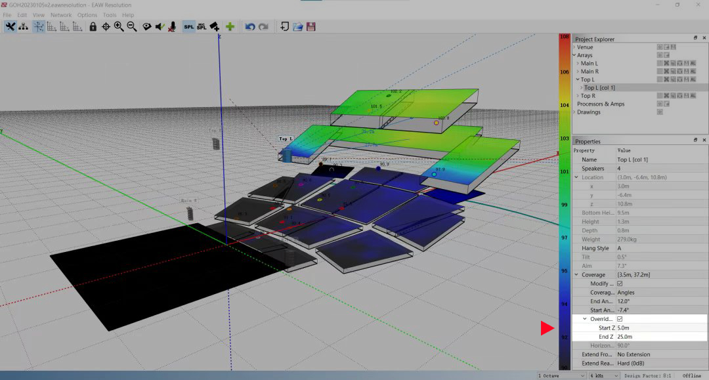The image size is (709, 380).
Task: Click the crosshair target icon
Action: (x=106, y=27)
